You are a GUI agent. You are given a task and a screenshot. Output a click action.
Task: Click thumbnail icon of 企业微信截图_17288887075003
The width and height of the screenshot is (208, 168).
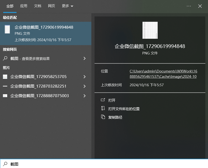[5, 96]
